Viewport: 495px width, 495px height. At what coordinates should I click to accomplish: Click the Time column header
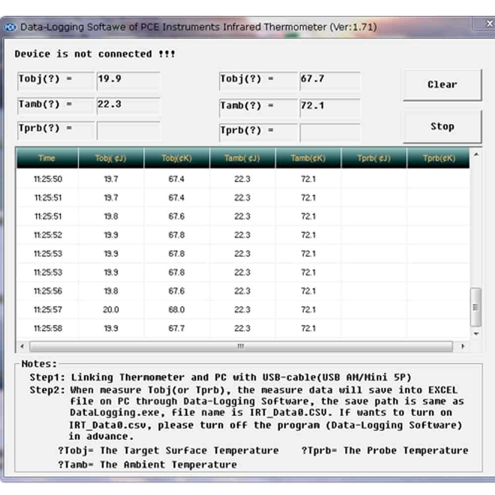tap(47, 158)
